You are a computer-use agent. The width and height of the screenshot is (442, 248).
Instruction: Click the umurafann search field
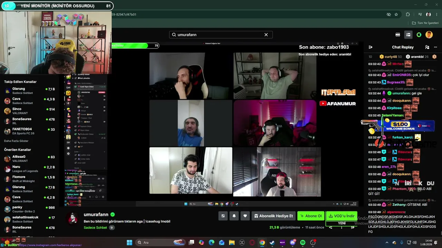pos(221,35)
